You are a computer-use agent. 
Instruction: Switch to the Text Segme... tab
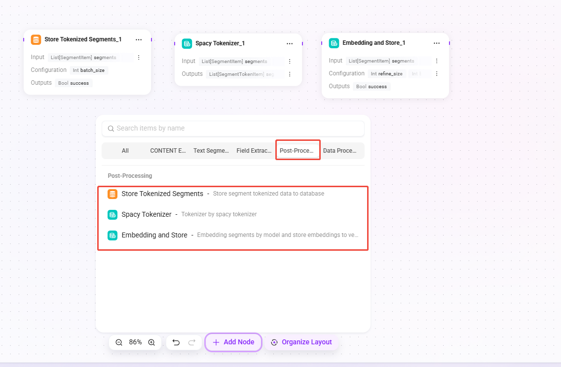click(x=211, y=151)
